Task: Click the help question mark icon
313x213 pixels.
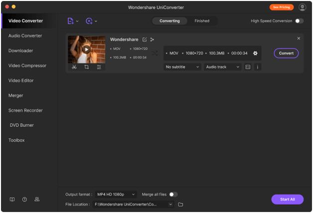Action: pos(24,199)
